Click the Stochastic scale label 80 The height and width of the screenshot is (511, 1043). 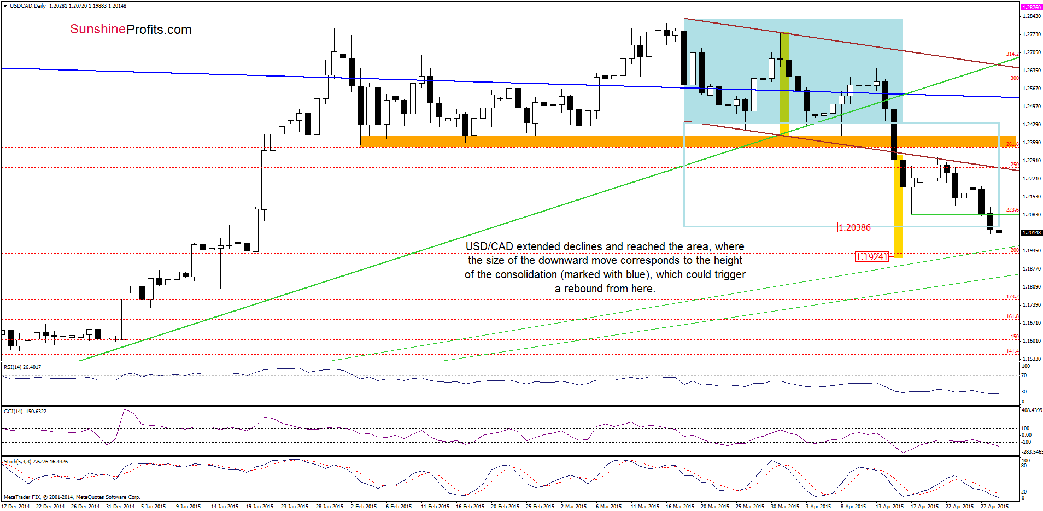tap(1024, 466)
